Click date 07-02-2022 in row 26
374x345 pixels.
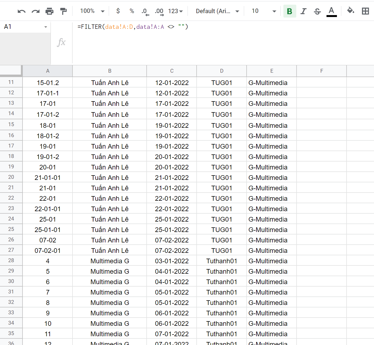click(172, 240)
